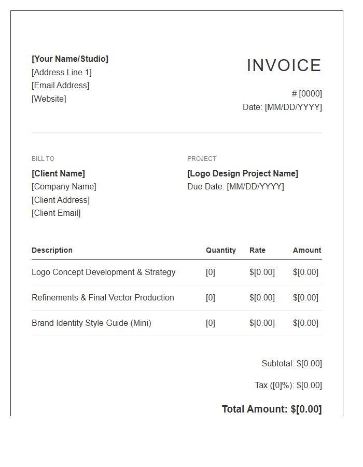
Task: Select Logo Concept Development & Strategy description
Action: [104, 272]
